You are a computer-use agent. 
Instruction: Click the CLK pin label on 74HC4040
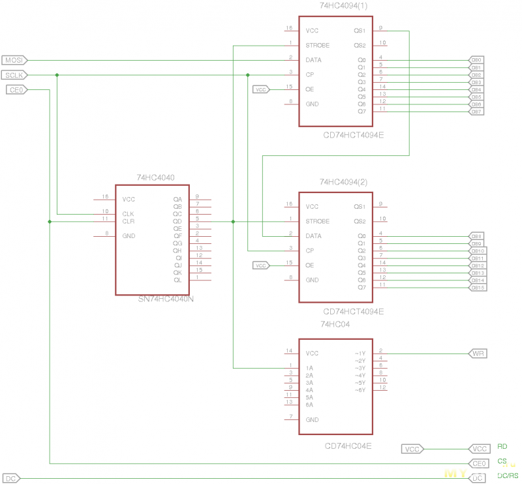(128, 214)
